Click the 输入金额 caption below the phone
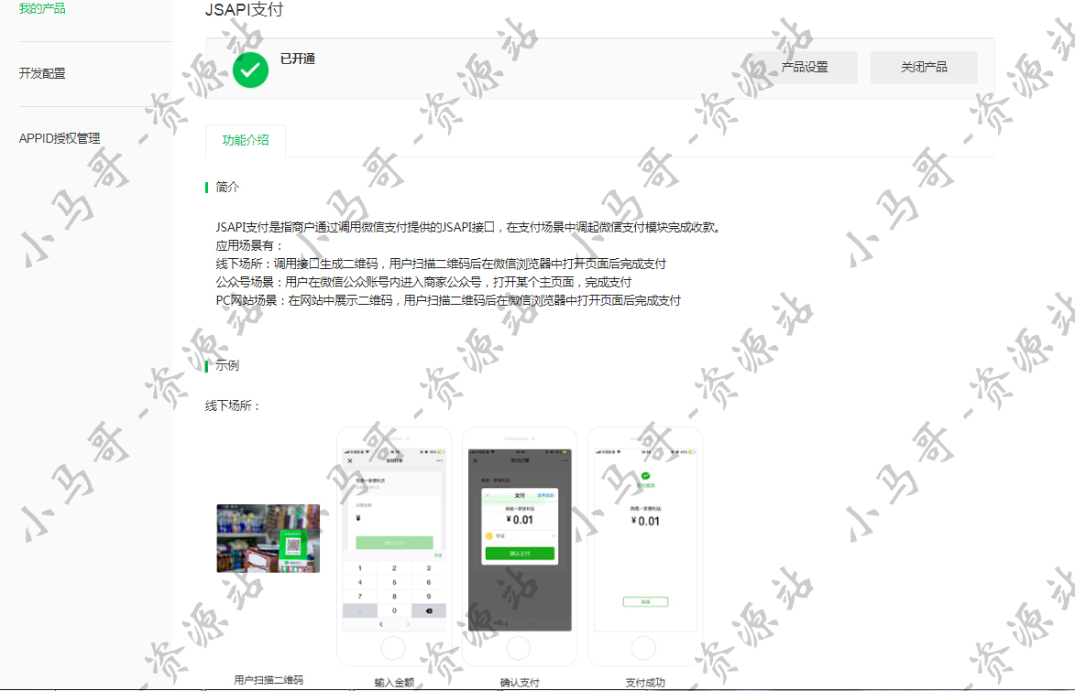Viewport: 1075px width, 691px height. (394, 682)
